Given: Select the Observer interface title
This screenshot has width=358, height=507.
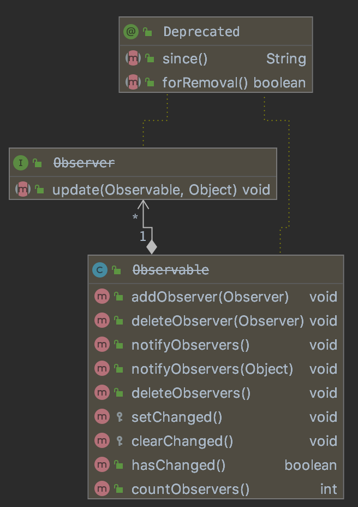Looking at the screenshot, I should pos(83,163).
